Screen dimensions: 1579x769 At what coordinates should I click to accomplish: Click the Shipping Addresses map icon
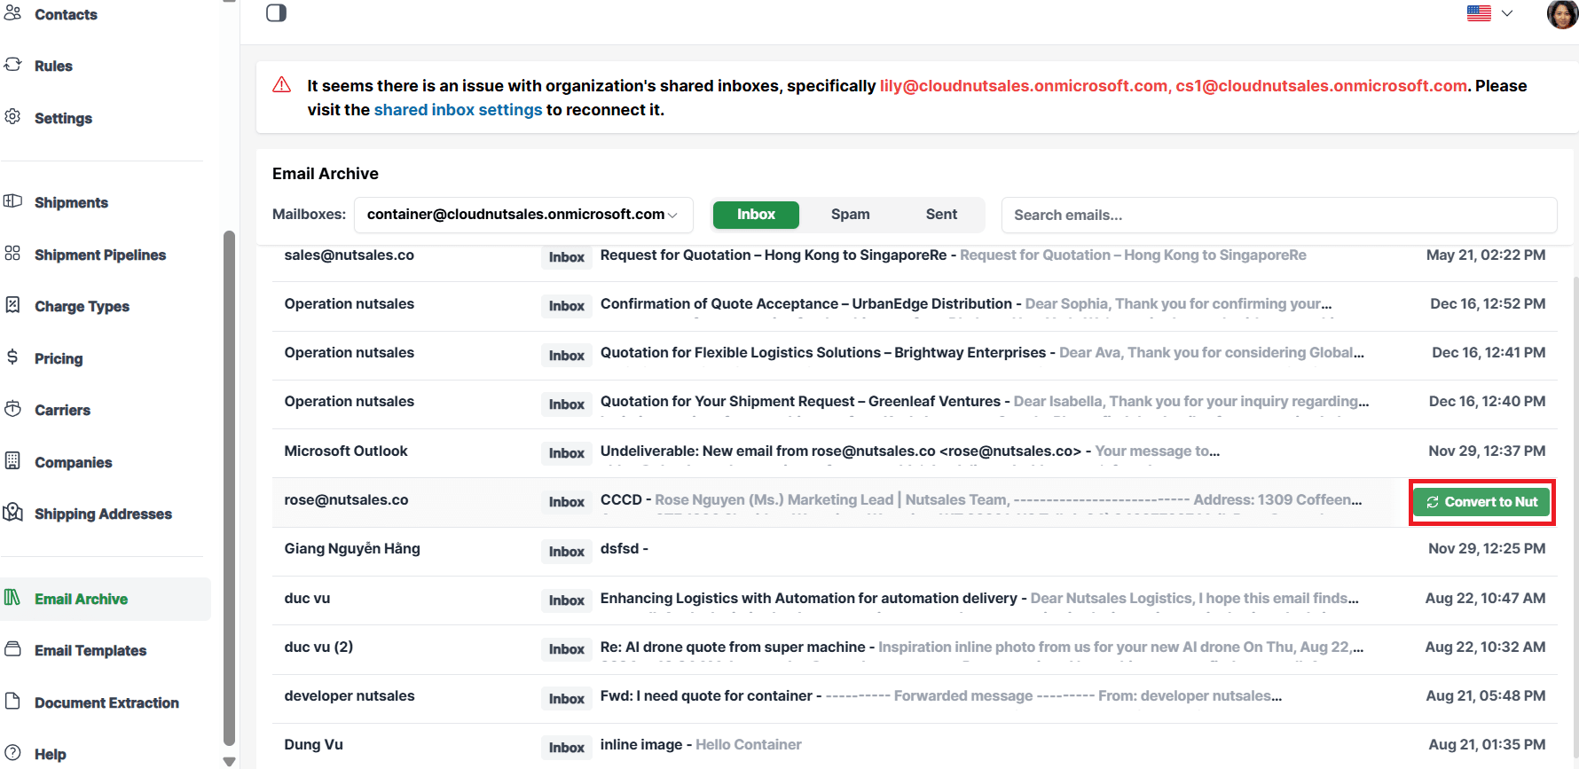pos(12,513)
